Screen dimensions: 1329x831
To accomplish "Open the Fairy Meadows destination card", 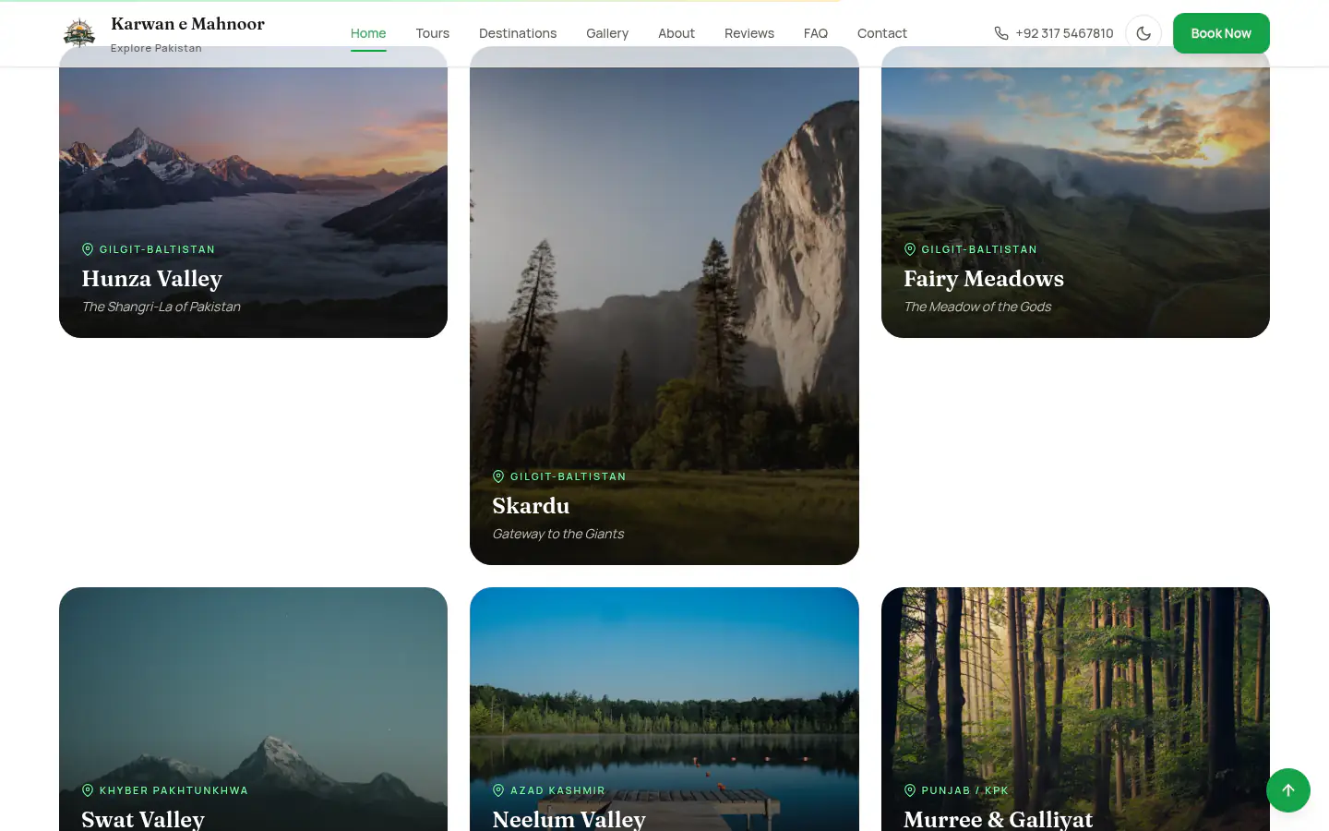I will [1075, 192].
